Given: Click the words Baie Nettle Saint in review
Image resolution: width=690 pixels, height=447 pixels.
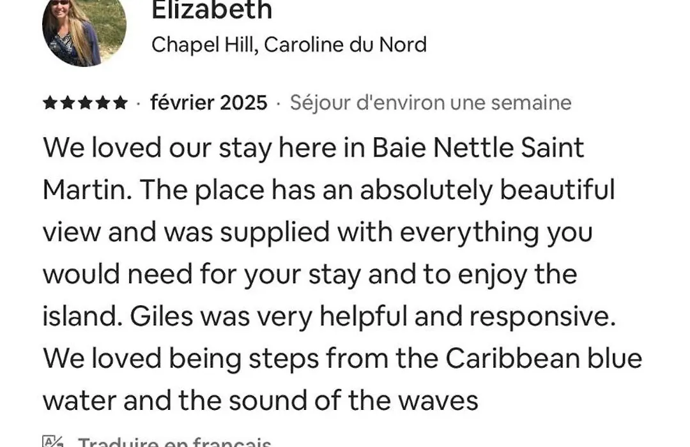Looking at the screenshot, I should [479, 148].
